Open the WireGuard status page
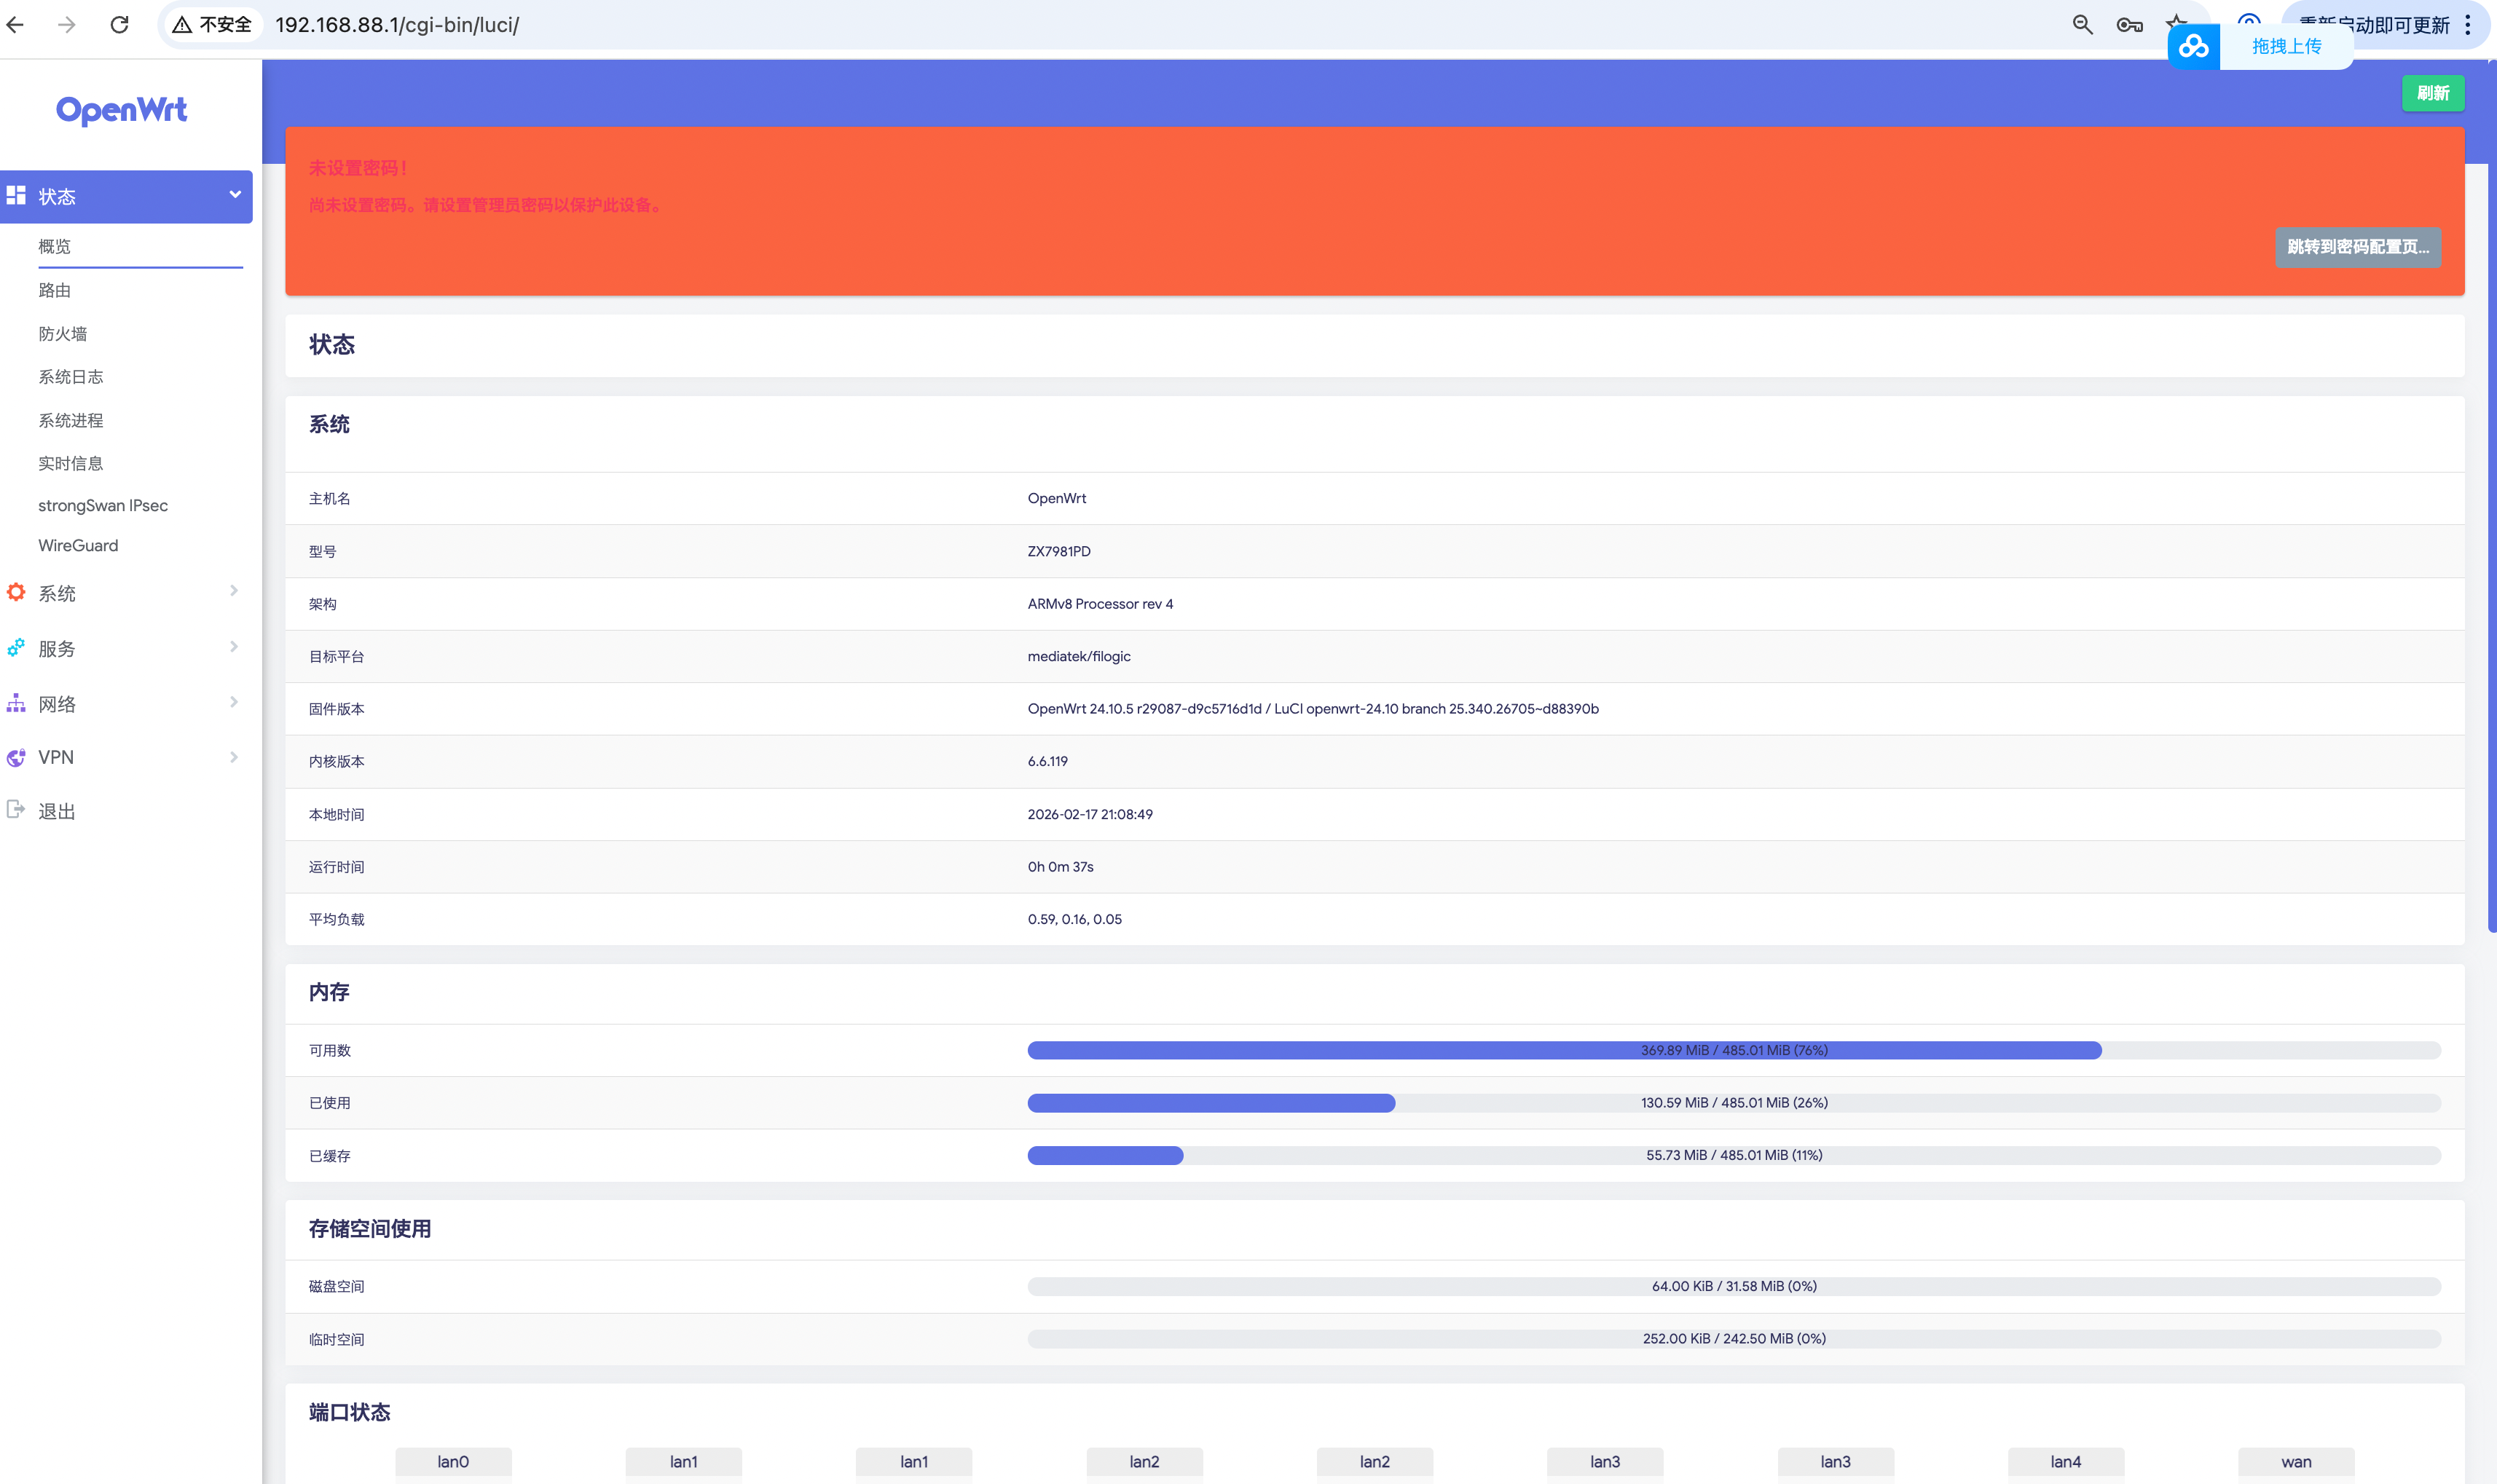 click(78, 545)
